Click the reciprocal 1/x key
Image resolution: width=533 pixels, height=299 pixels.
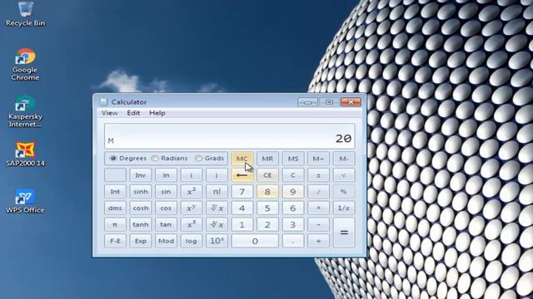pos(344,208)
